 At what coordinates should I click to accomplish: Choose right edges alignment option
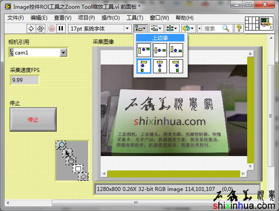click(176, 66)
